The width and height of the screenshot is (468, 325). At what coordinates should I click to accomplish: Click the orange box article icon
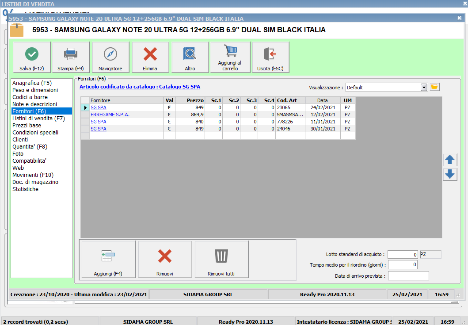[17, 30]
